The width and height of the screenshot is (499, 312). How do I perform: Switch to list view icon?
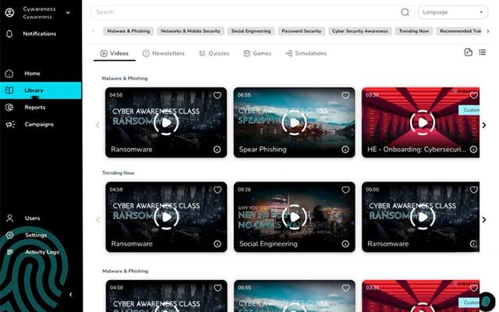[482, 52]
